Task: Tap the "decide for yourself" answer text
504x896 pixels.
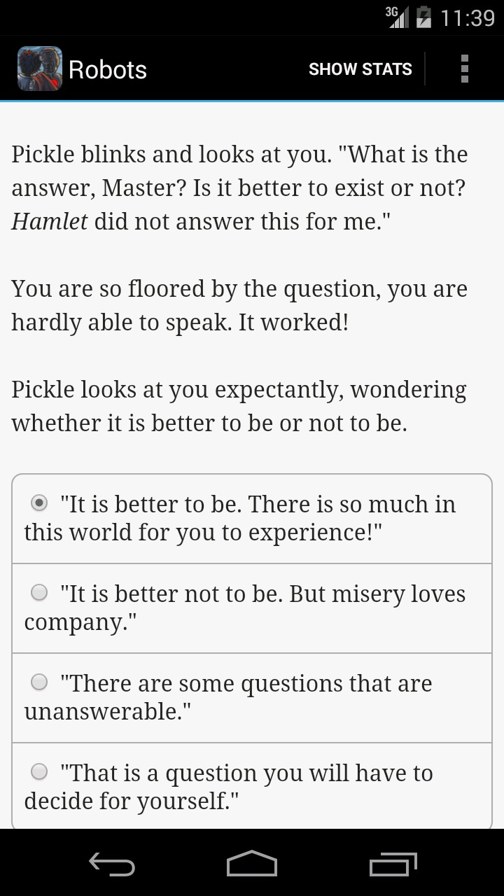Action: pyautogui.click(x=229, y=787)
